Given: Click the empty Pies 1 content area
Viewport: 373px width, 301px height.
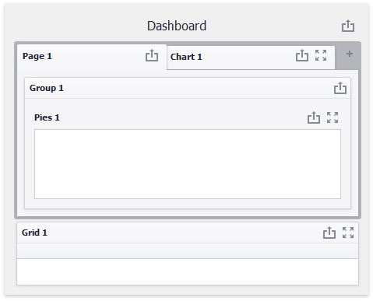Looking at the screenshot, I should (x=188, y=164).
